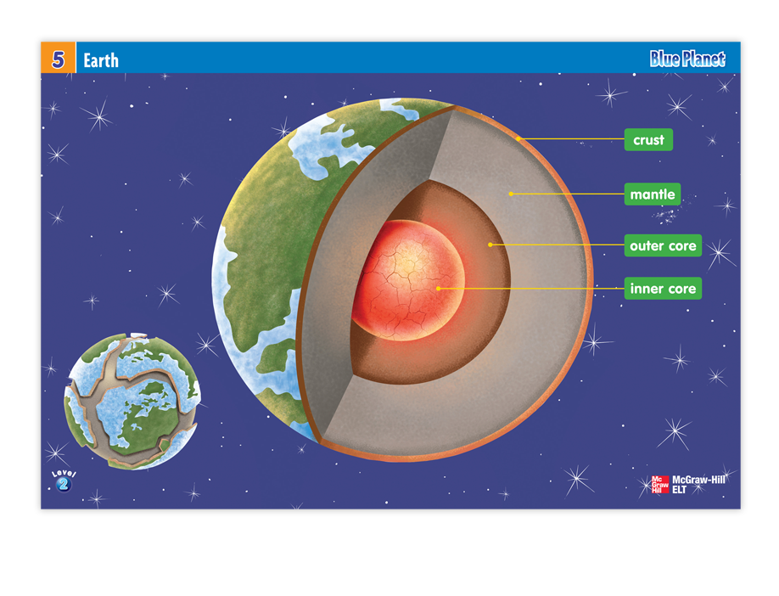This screenshot has width=779, height=596.
Task: Click the red inner core sphere
Action: coord(408,280)
